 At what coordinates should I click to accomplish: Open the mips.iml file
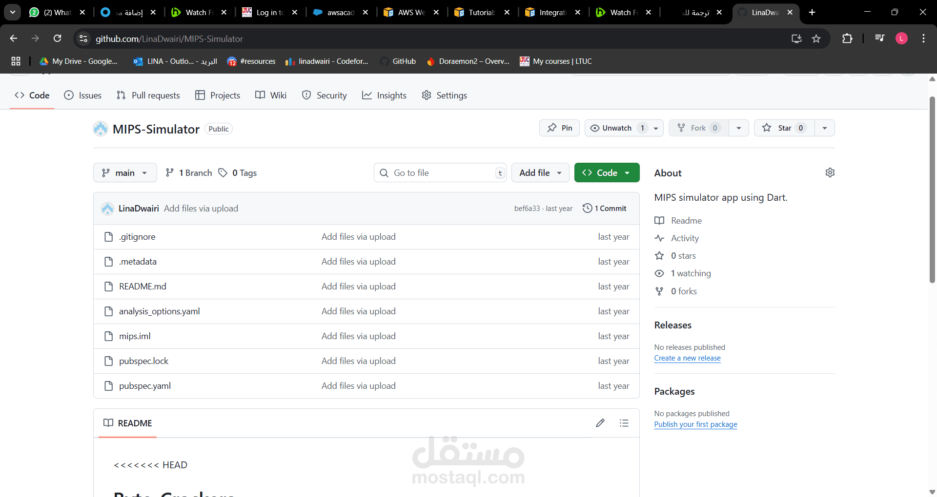(135, 336)
